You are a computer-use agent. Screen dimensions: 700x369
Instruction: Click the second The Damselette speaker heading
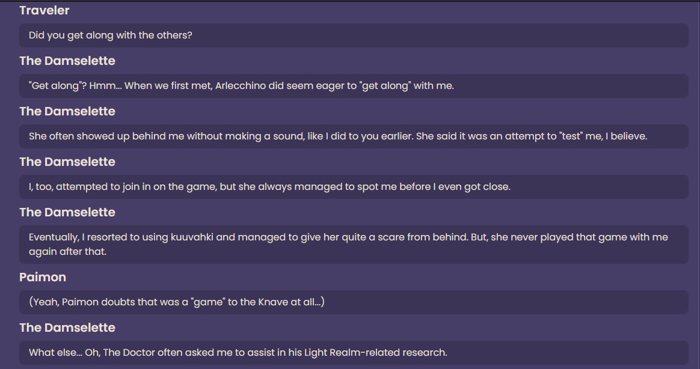(67, 111)
